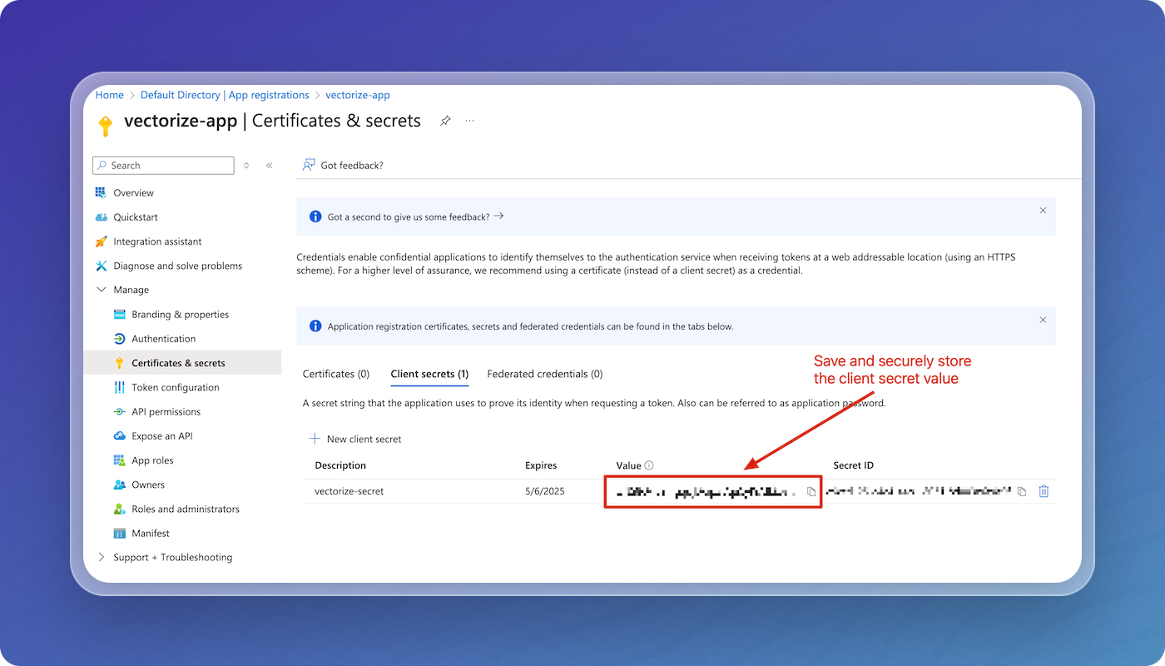
Task: Click the Integration assistant rocket icon
Action: pyautogui.click(x=101, y=241)
